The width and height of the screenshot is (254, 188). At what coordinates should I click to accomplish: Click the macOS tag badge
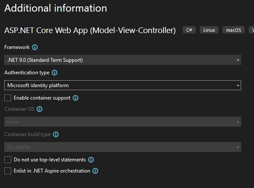coord(233,30)
